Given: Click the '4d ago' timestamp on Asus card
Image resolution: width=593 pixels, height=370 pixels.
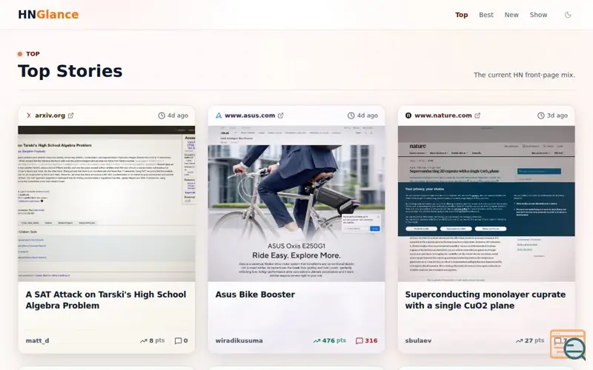Looking at the screenshot, I should coord(368,115).
